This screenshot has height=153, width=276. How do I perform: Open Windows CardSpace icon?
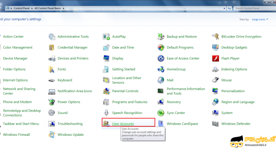pos(161,124)
